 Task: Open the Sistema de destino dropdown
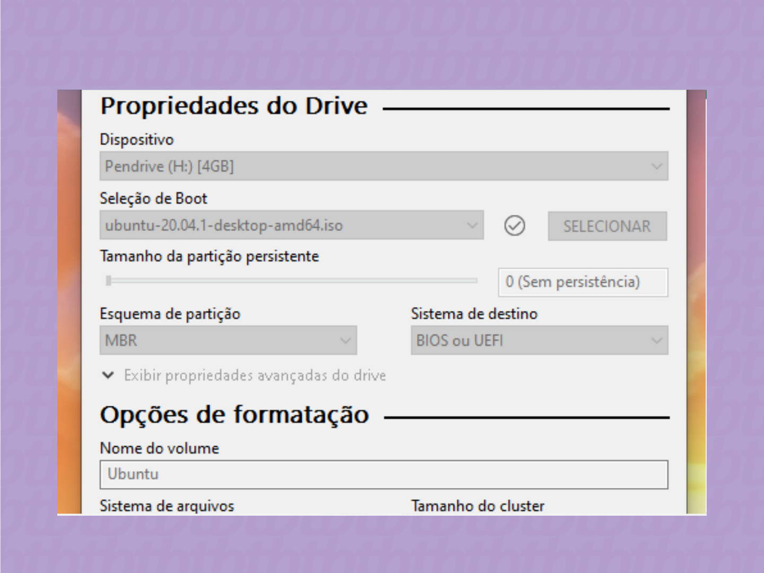point(656,340)
